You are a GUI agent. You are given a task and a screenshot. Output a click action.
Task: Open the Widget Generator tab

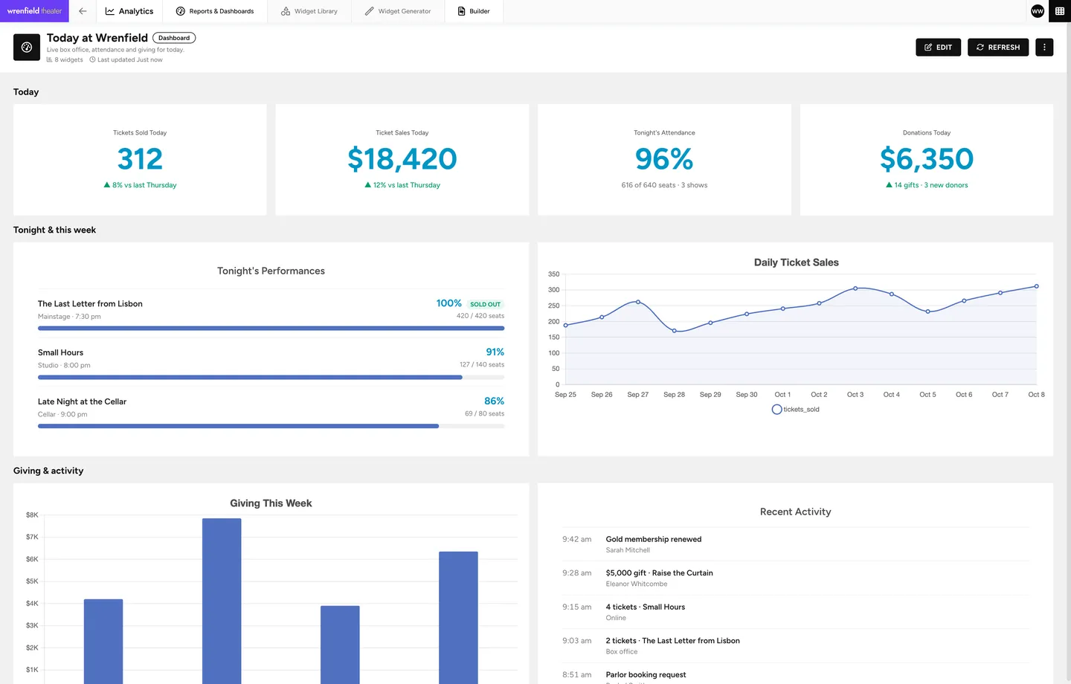(398, 11)
